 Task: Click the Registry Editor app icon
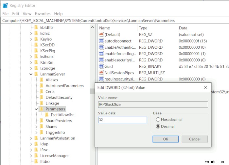click(x=6, y=6)
